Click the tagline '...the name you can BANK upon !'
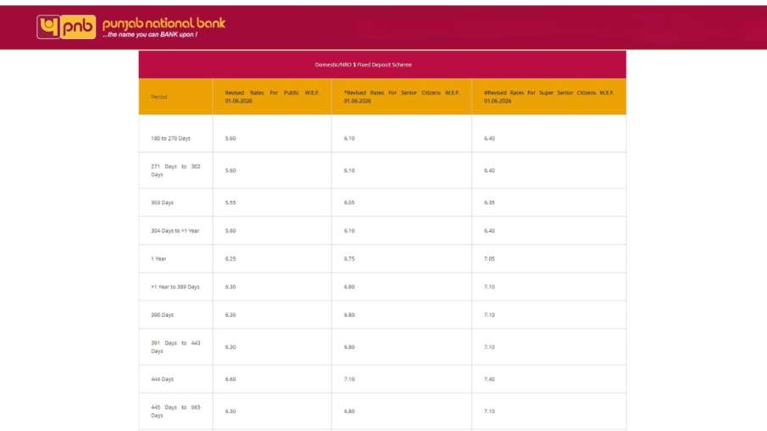 [x=150, y=35]
